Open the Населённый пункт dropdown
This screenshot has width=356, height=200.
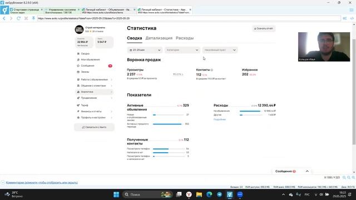(x=220, y=50)
